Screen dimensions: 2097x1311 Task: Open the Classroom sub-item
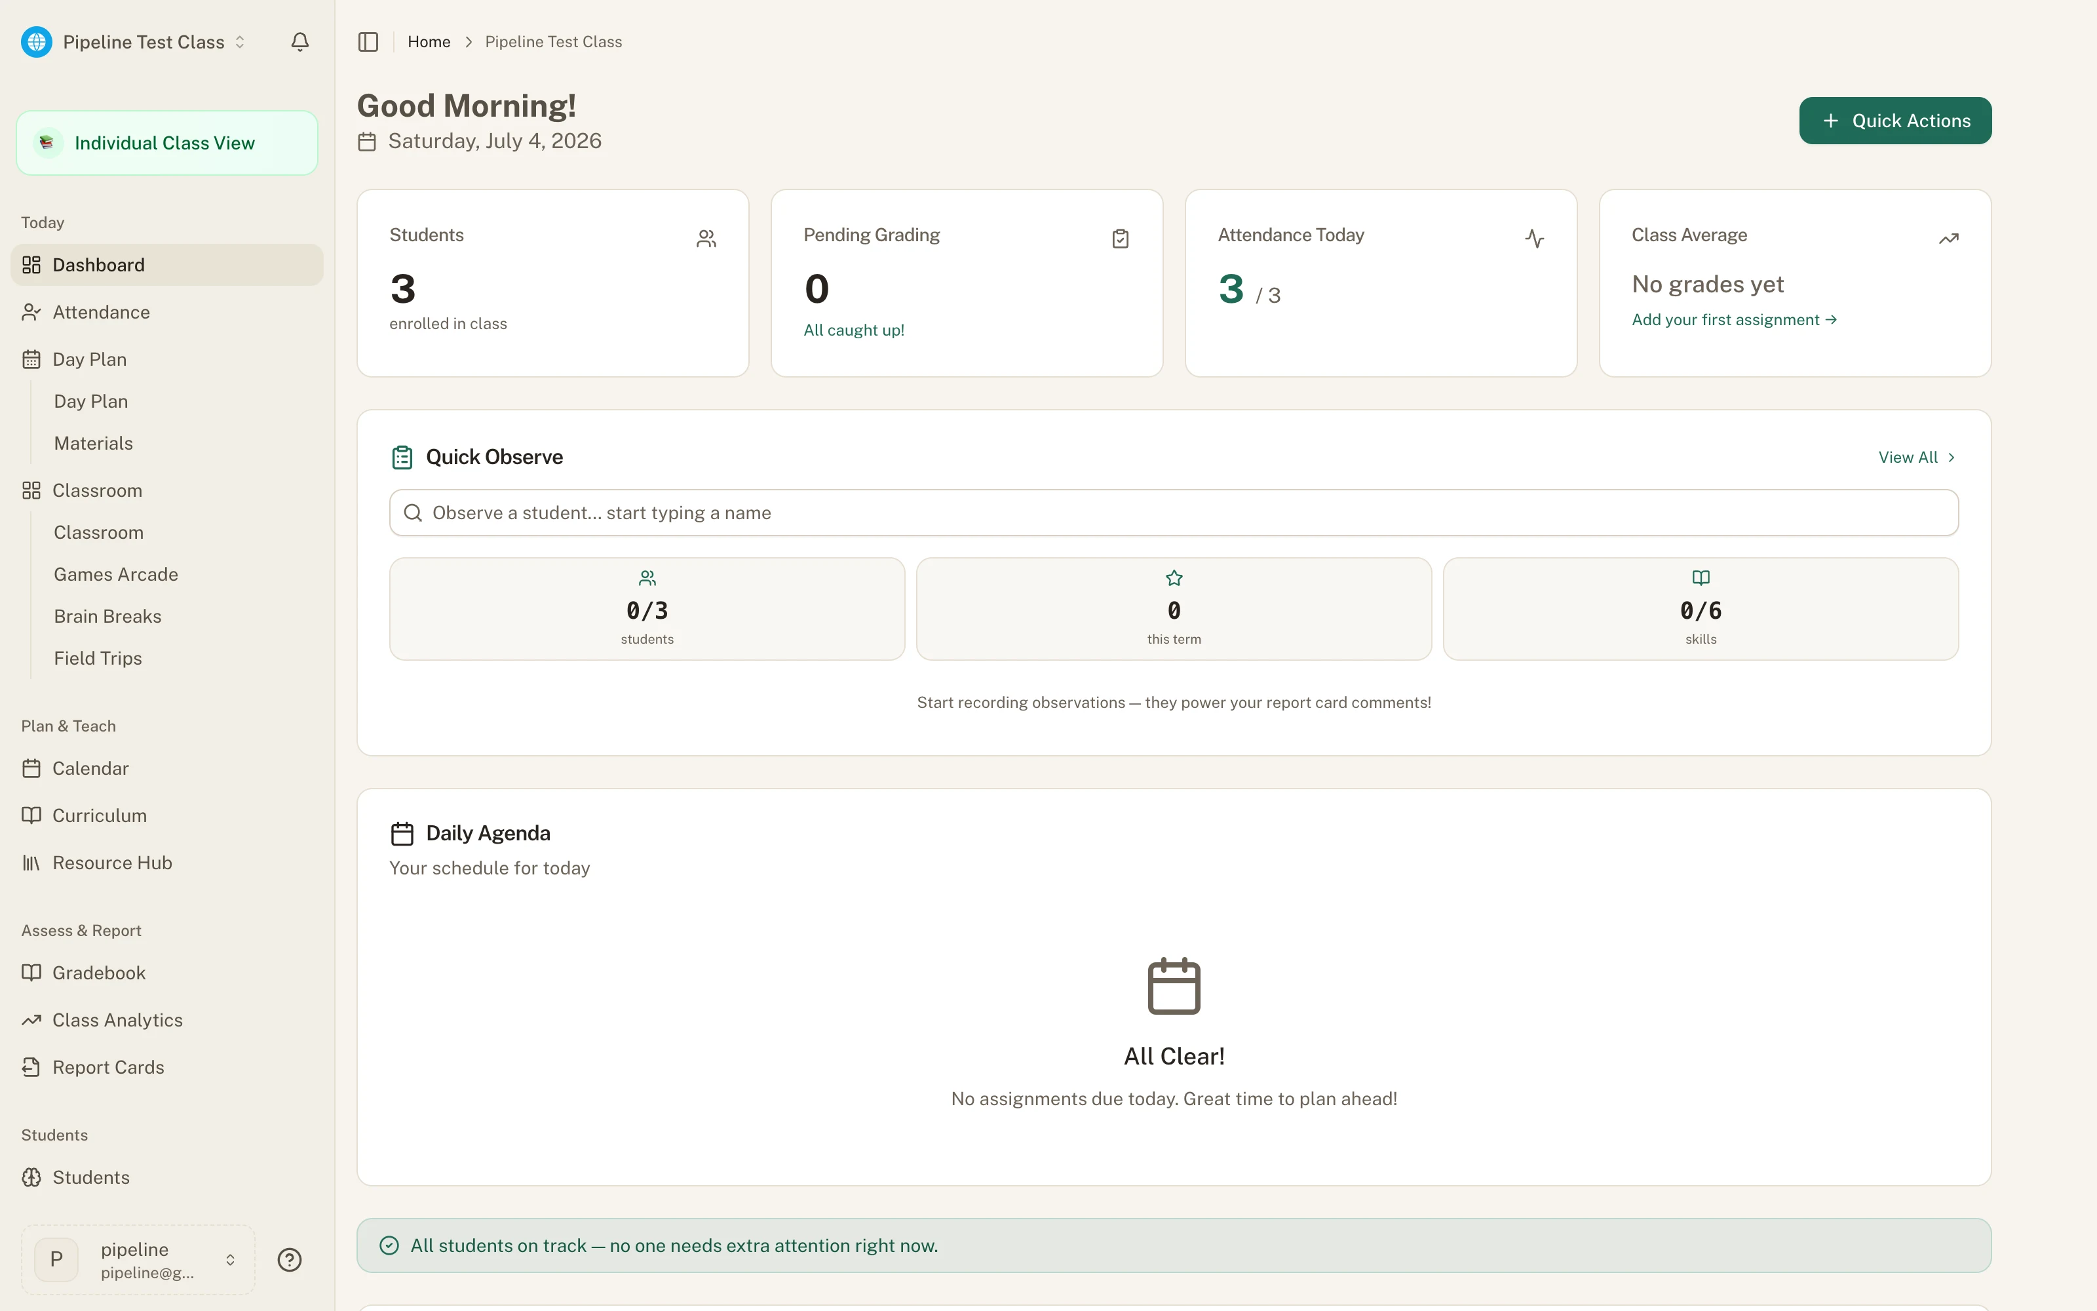coord(99,532)
